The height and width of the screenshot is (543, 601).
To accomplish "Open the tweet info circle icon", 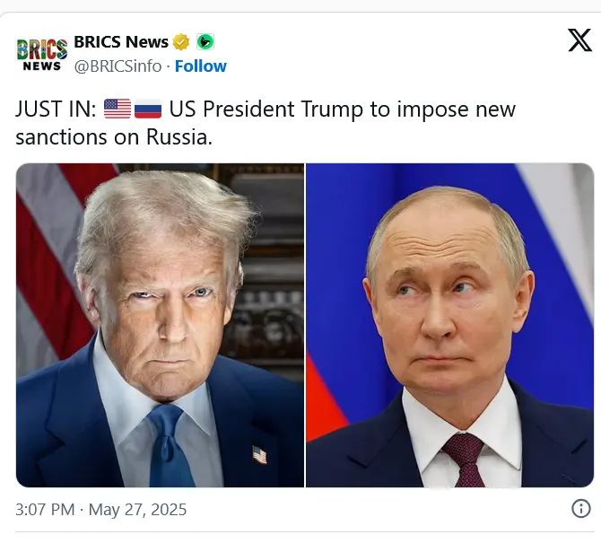I will (580, 509).
